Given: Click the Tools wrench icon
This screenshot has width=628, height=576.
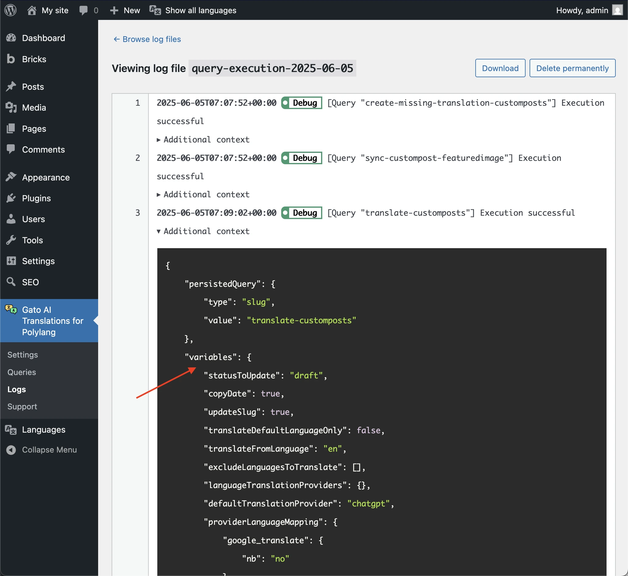Looking at the screenshot, I should (11, 240).
